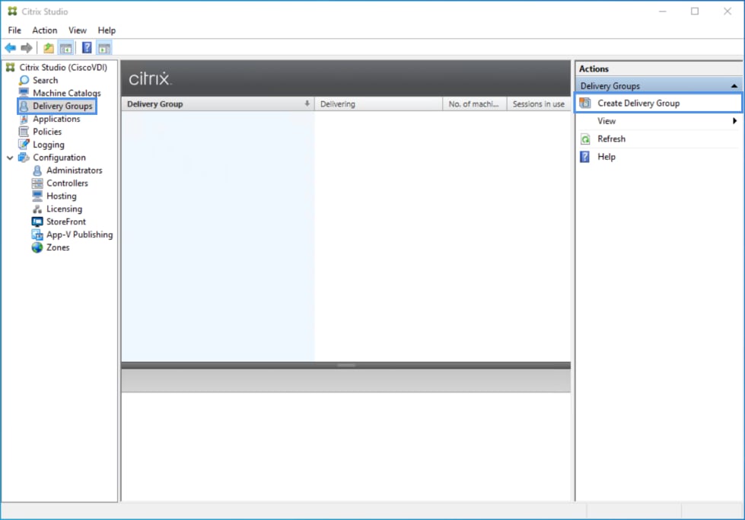Click the Create Delivery Group icon
Image resolution: width=745 pixels, height=520 pixels.
click(585, 103)
